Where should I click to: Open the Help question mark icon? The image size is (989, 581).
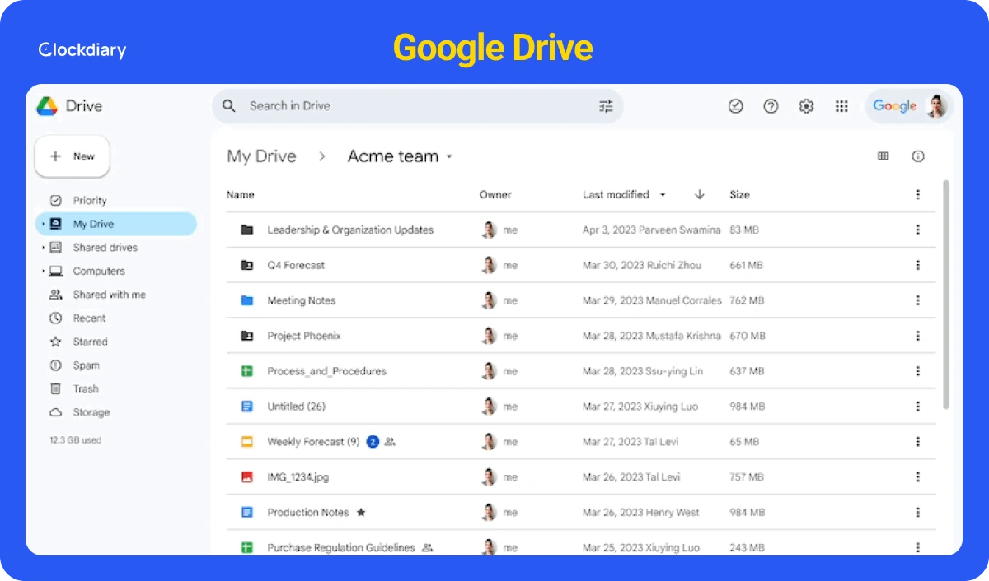click(x=771, y=106)
